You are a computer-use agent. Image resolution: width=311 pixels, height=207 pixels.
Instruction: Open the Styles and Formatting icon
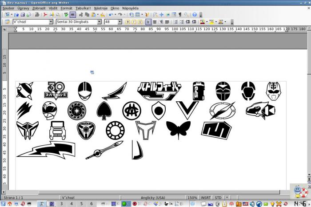[8, 22]
